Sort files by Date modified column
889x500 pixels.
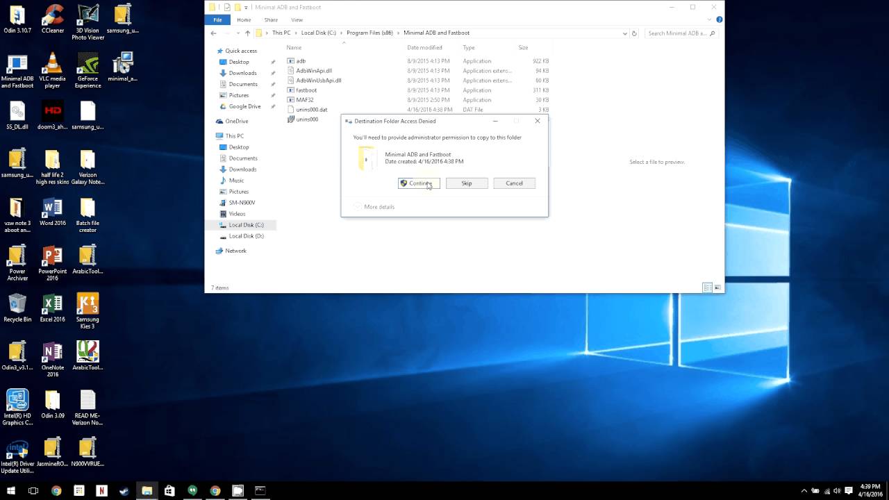coord(424,47)
